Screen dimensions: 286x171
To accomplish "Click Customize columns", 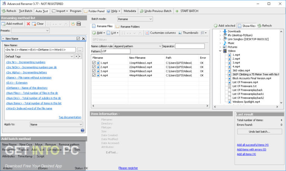I will click(x=161, y=33).
